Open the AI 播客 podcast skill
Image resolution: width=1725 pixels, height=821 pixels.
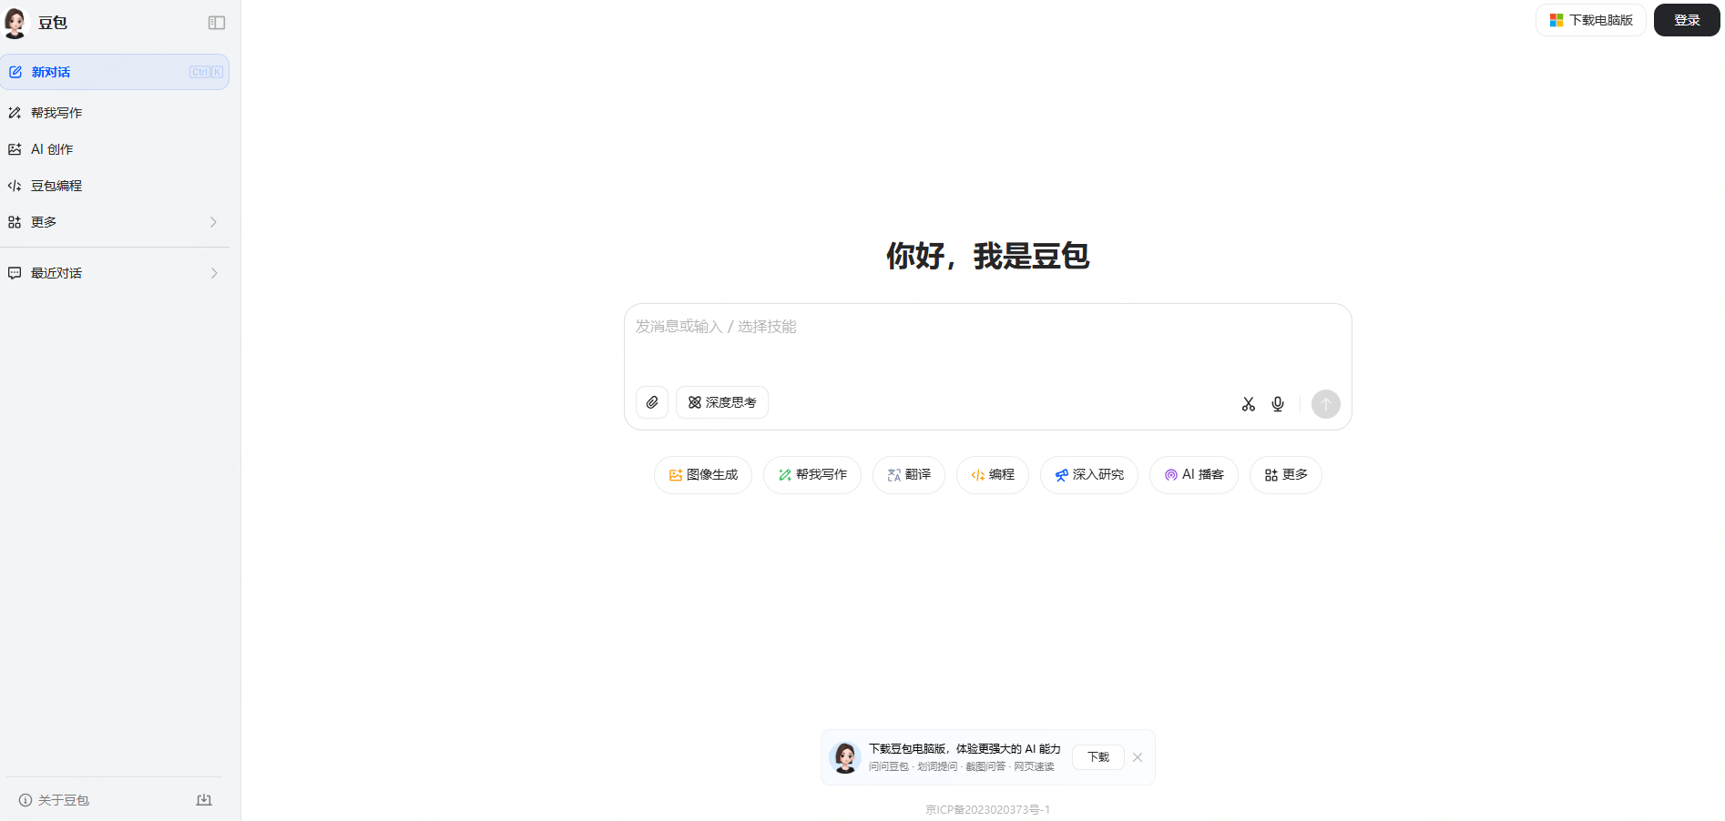tap(1193, 474)
